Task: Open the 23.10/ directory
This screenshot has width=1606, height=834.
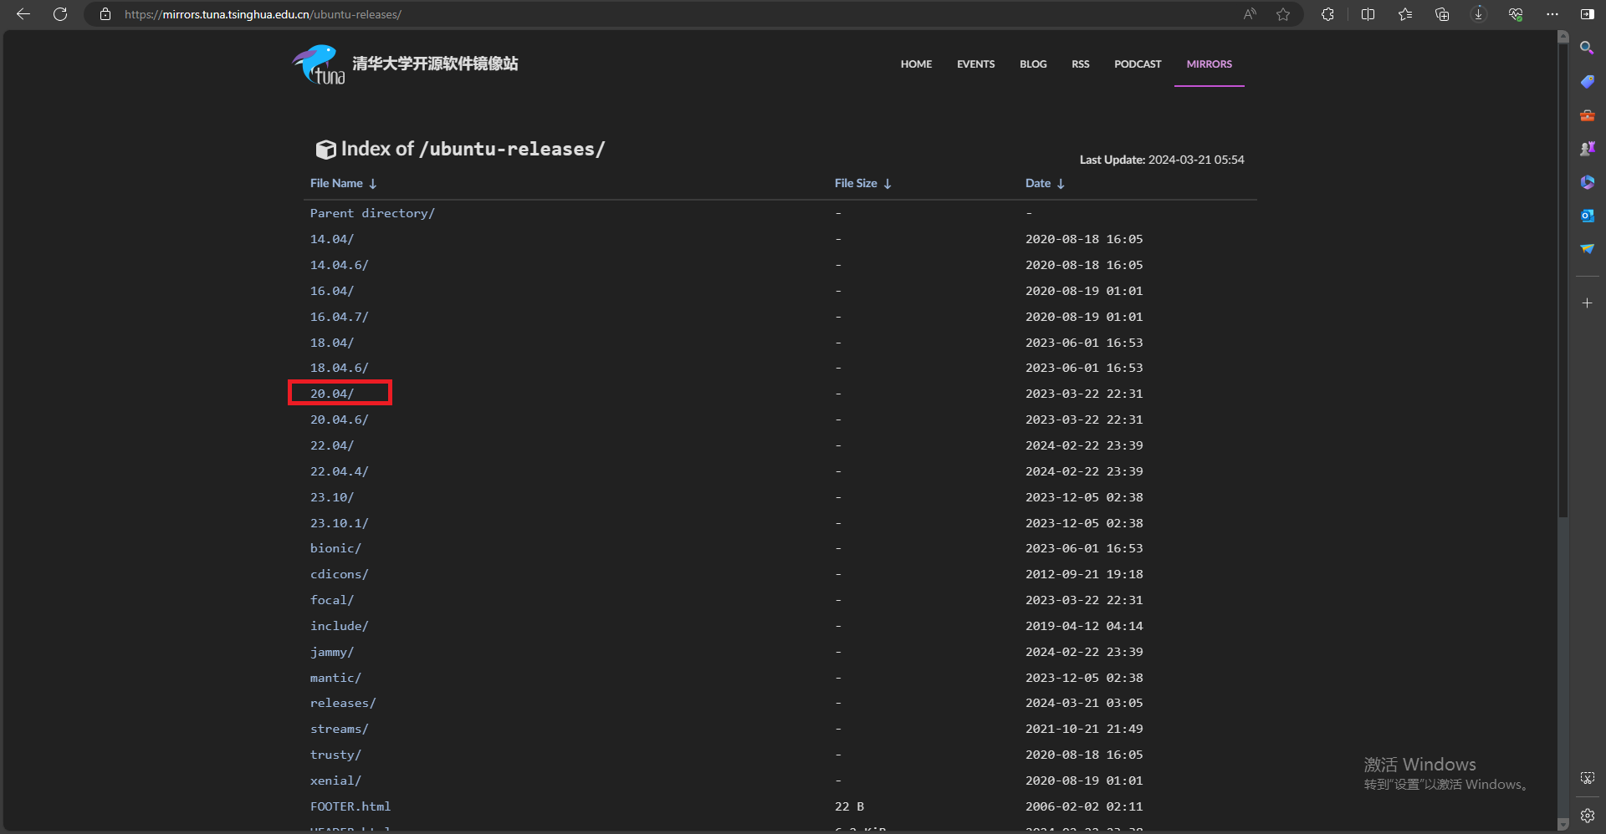Action: pos(332,497)
